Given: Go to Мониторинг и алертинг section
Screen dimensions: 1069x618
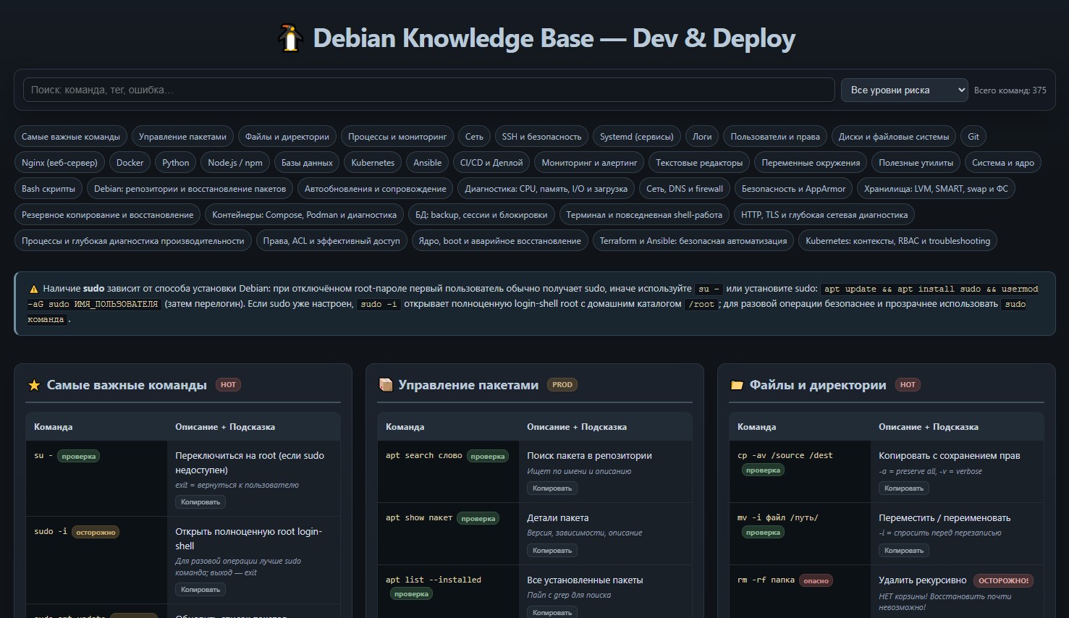Looking at the screenshot, I should (x=589, y=163).
